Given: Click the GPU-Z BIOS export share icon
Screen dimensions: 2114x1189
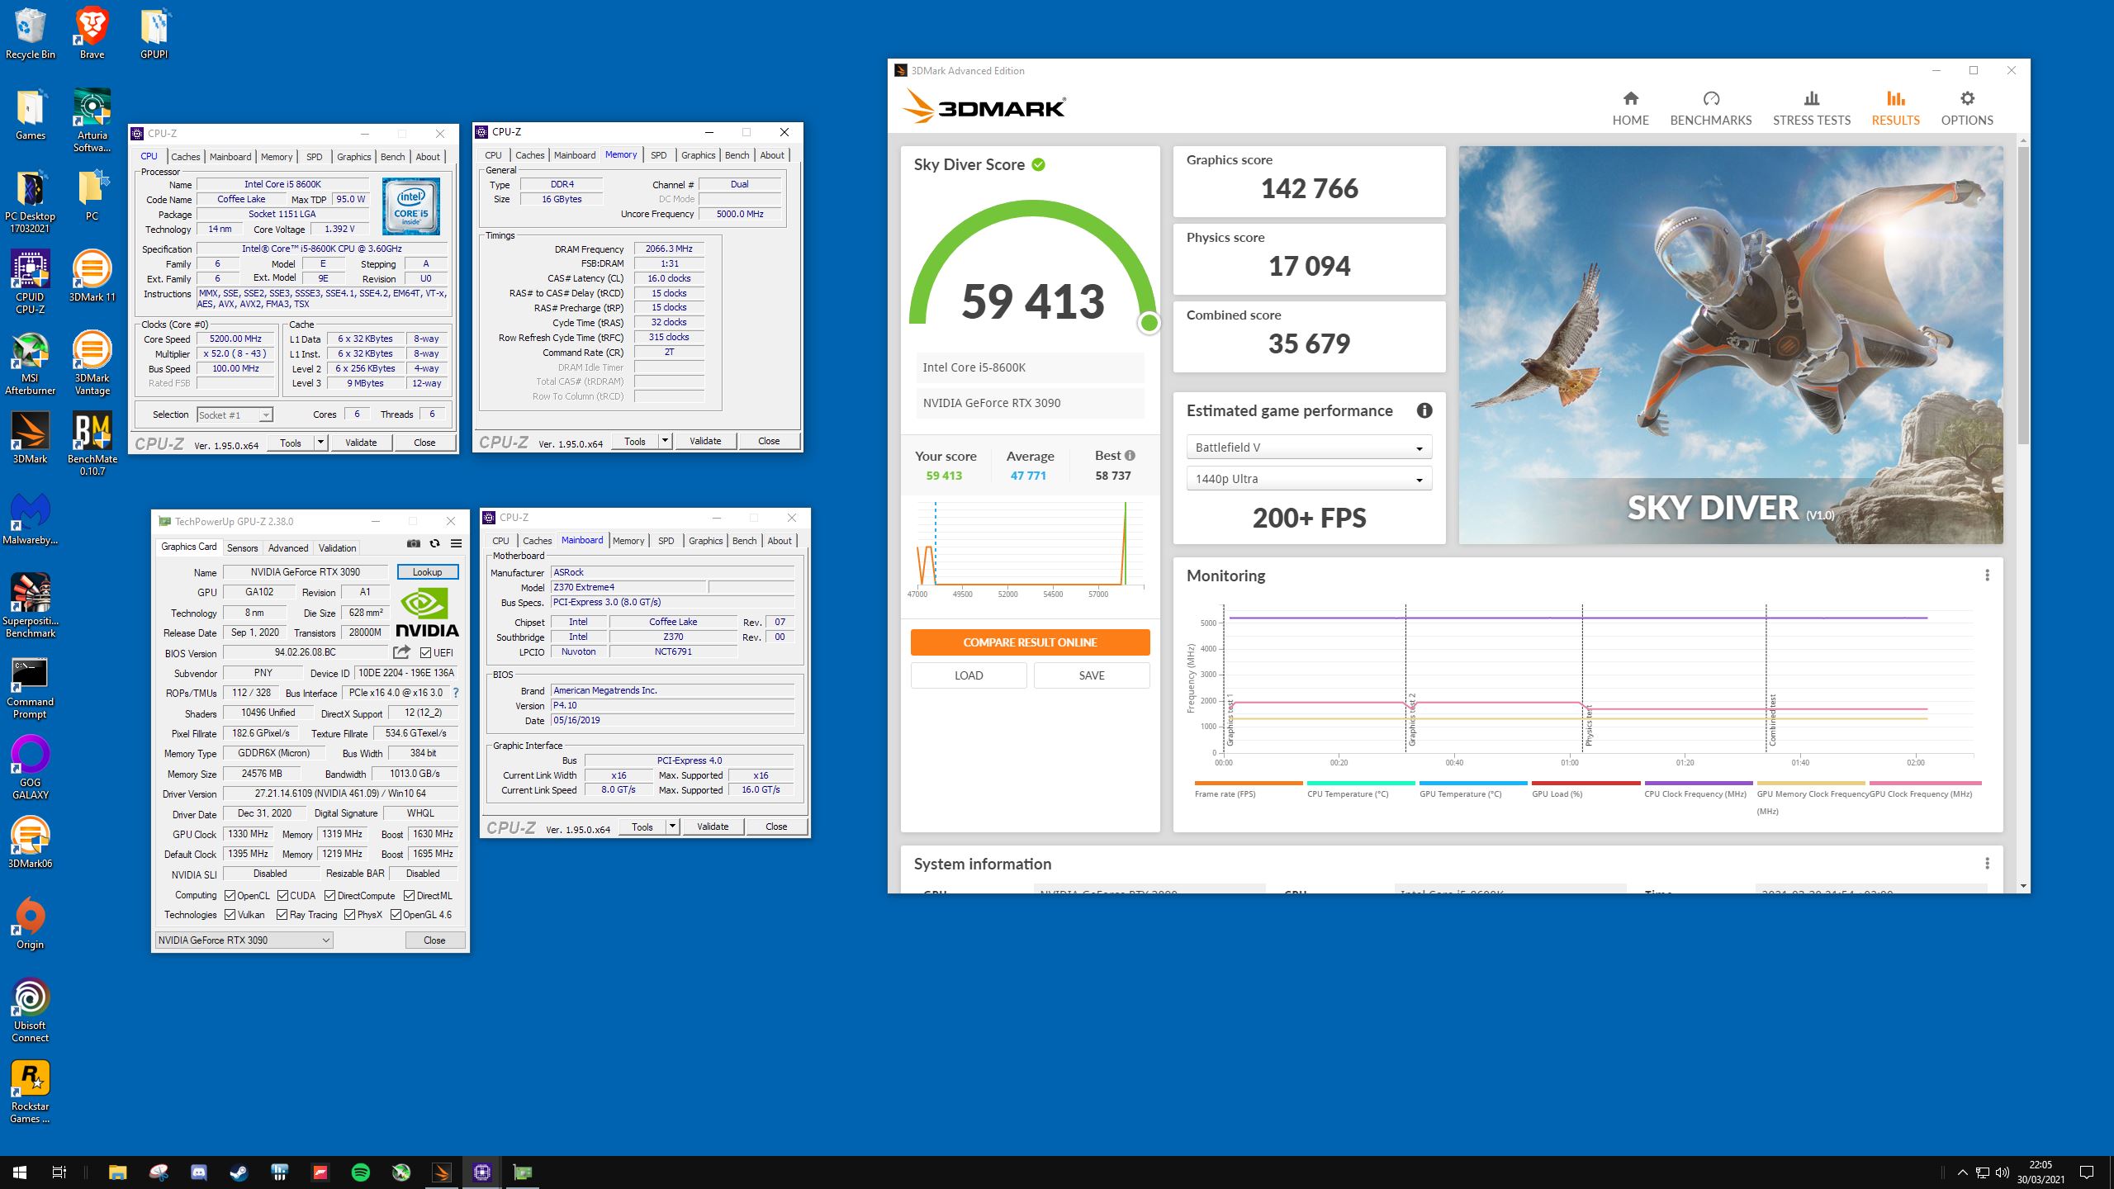Looking at the screenshot, I should (x=401, y=652).
